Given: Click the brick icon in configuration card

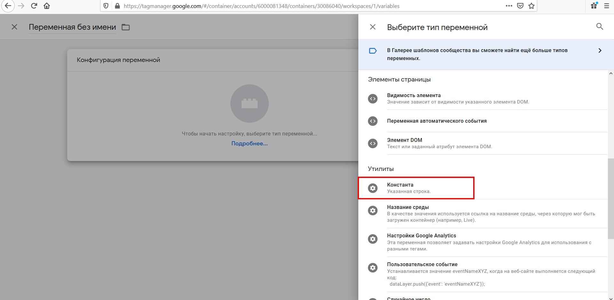Looking at the screenshot, I should (249, 104).
